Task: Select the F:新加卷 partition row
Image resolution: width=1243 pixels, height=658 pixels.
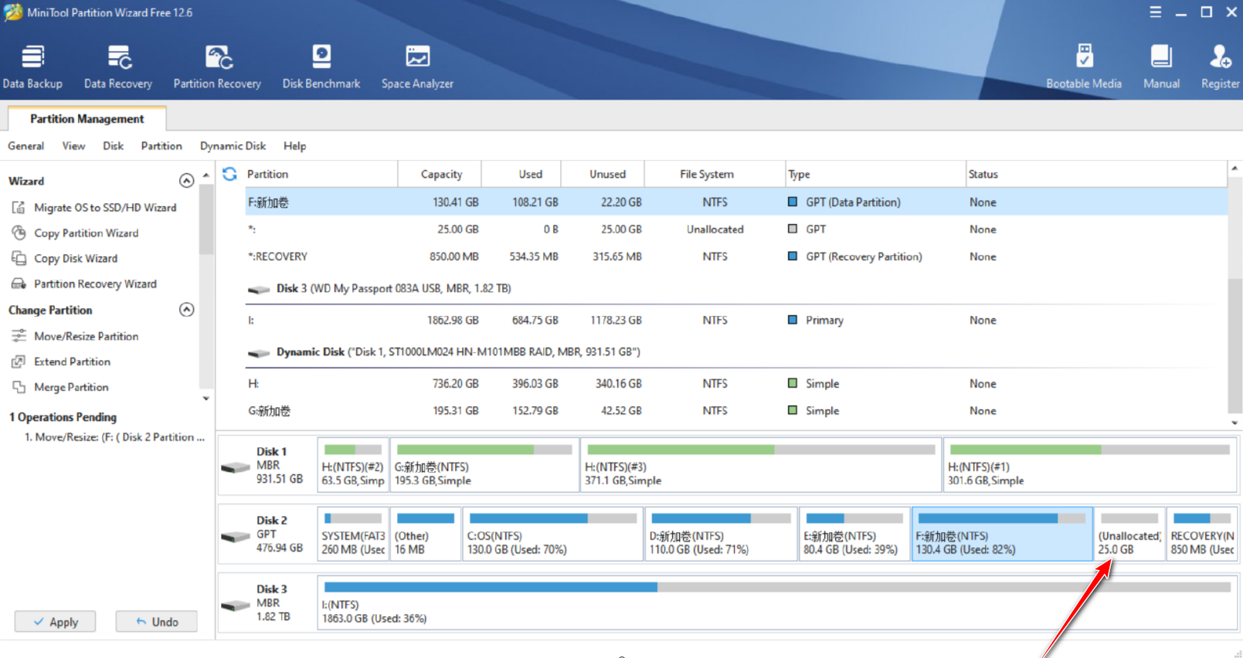Action: click(735, 202)
